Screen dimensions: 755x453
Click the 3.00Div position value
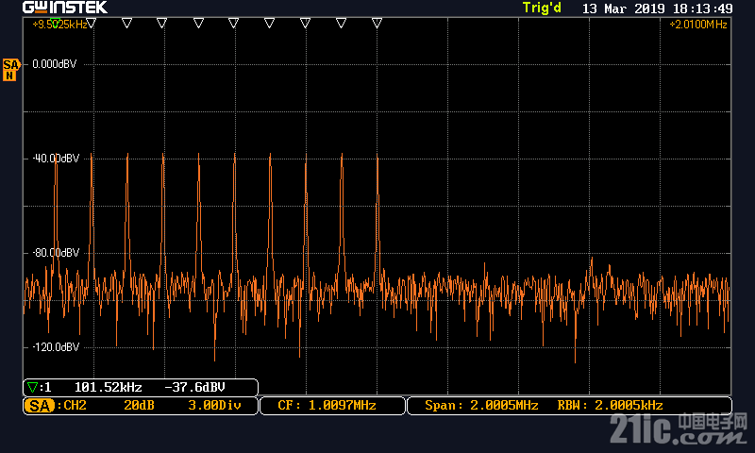[x=214, y=406]
